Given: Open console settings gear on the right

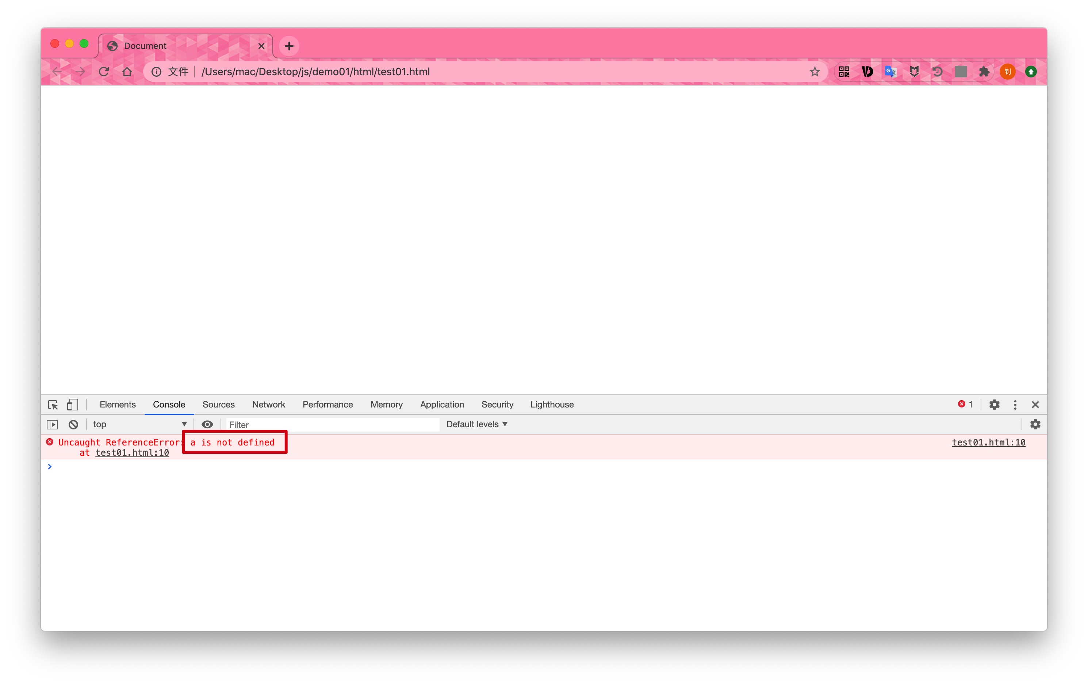Looking at the screenshot, I should click(1035, 424).
